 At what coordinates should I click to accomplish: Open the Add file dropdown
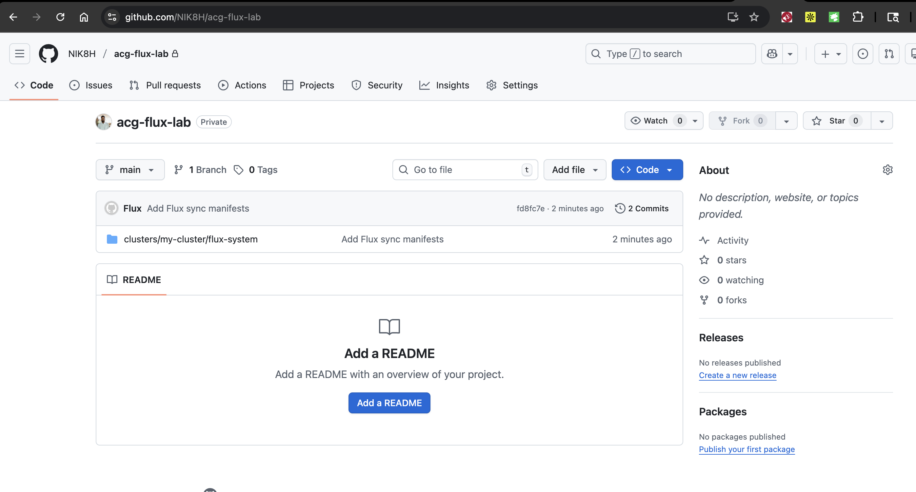574,169
